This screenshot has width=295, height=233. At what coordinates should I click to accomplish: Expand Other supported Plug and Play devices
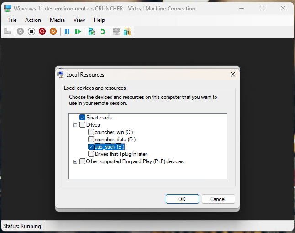[75, 161]
